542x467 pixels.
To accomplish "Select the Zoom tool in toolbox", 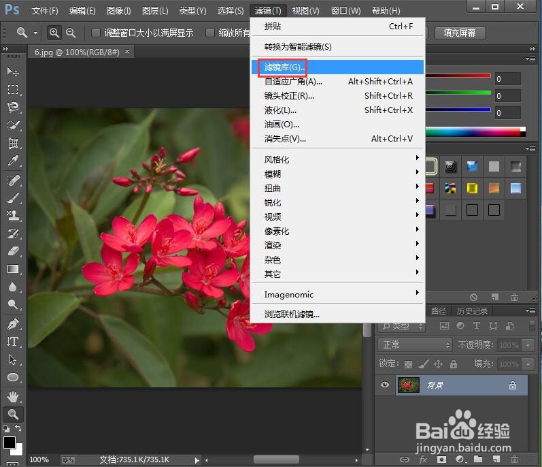I will point(13,414).
